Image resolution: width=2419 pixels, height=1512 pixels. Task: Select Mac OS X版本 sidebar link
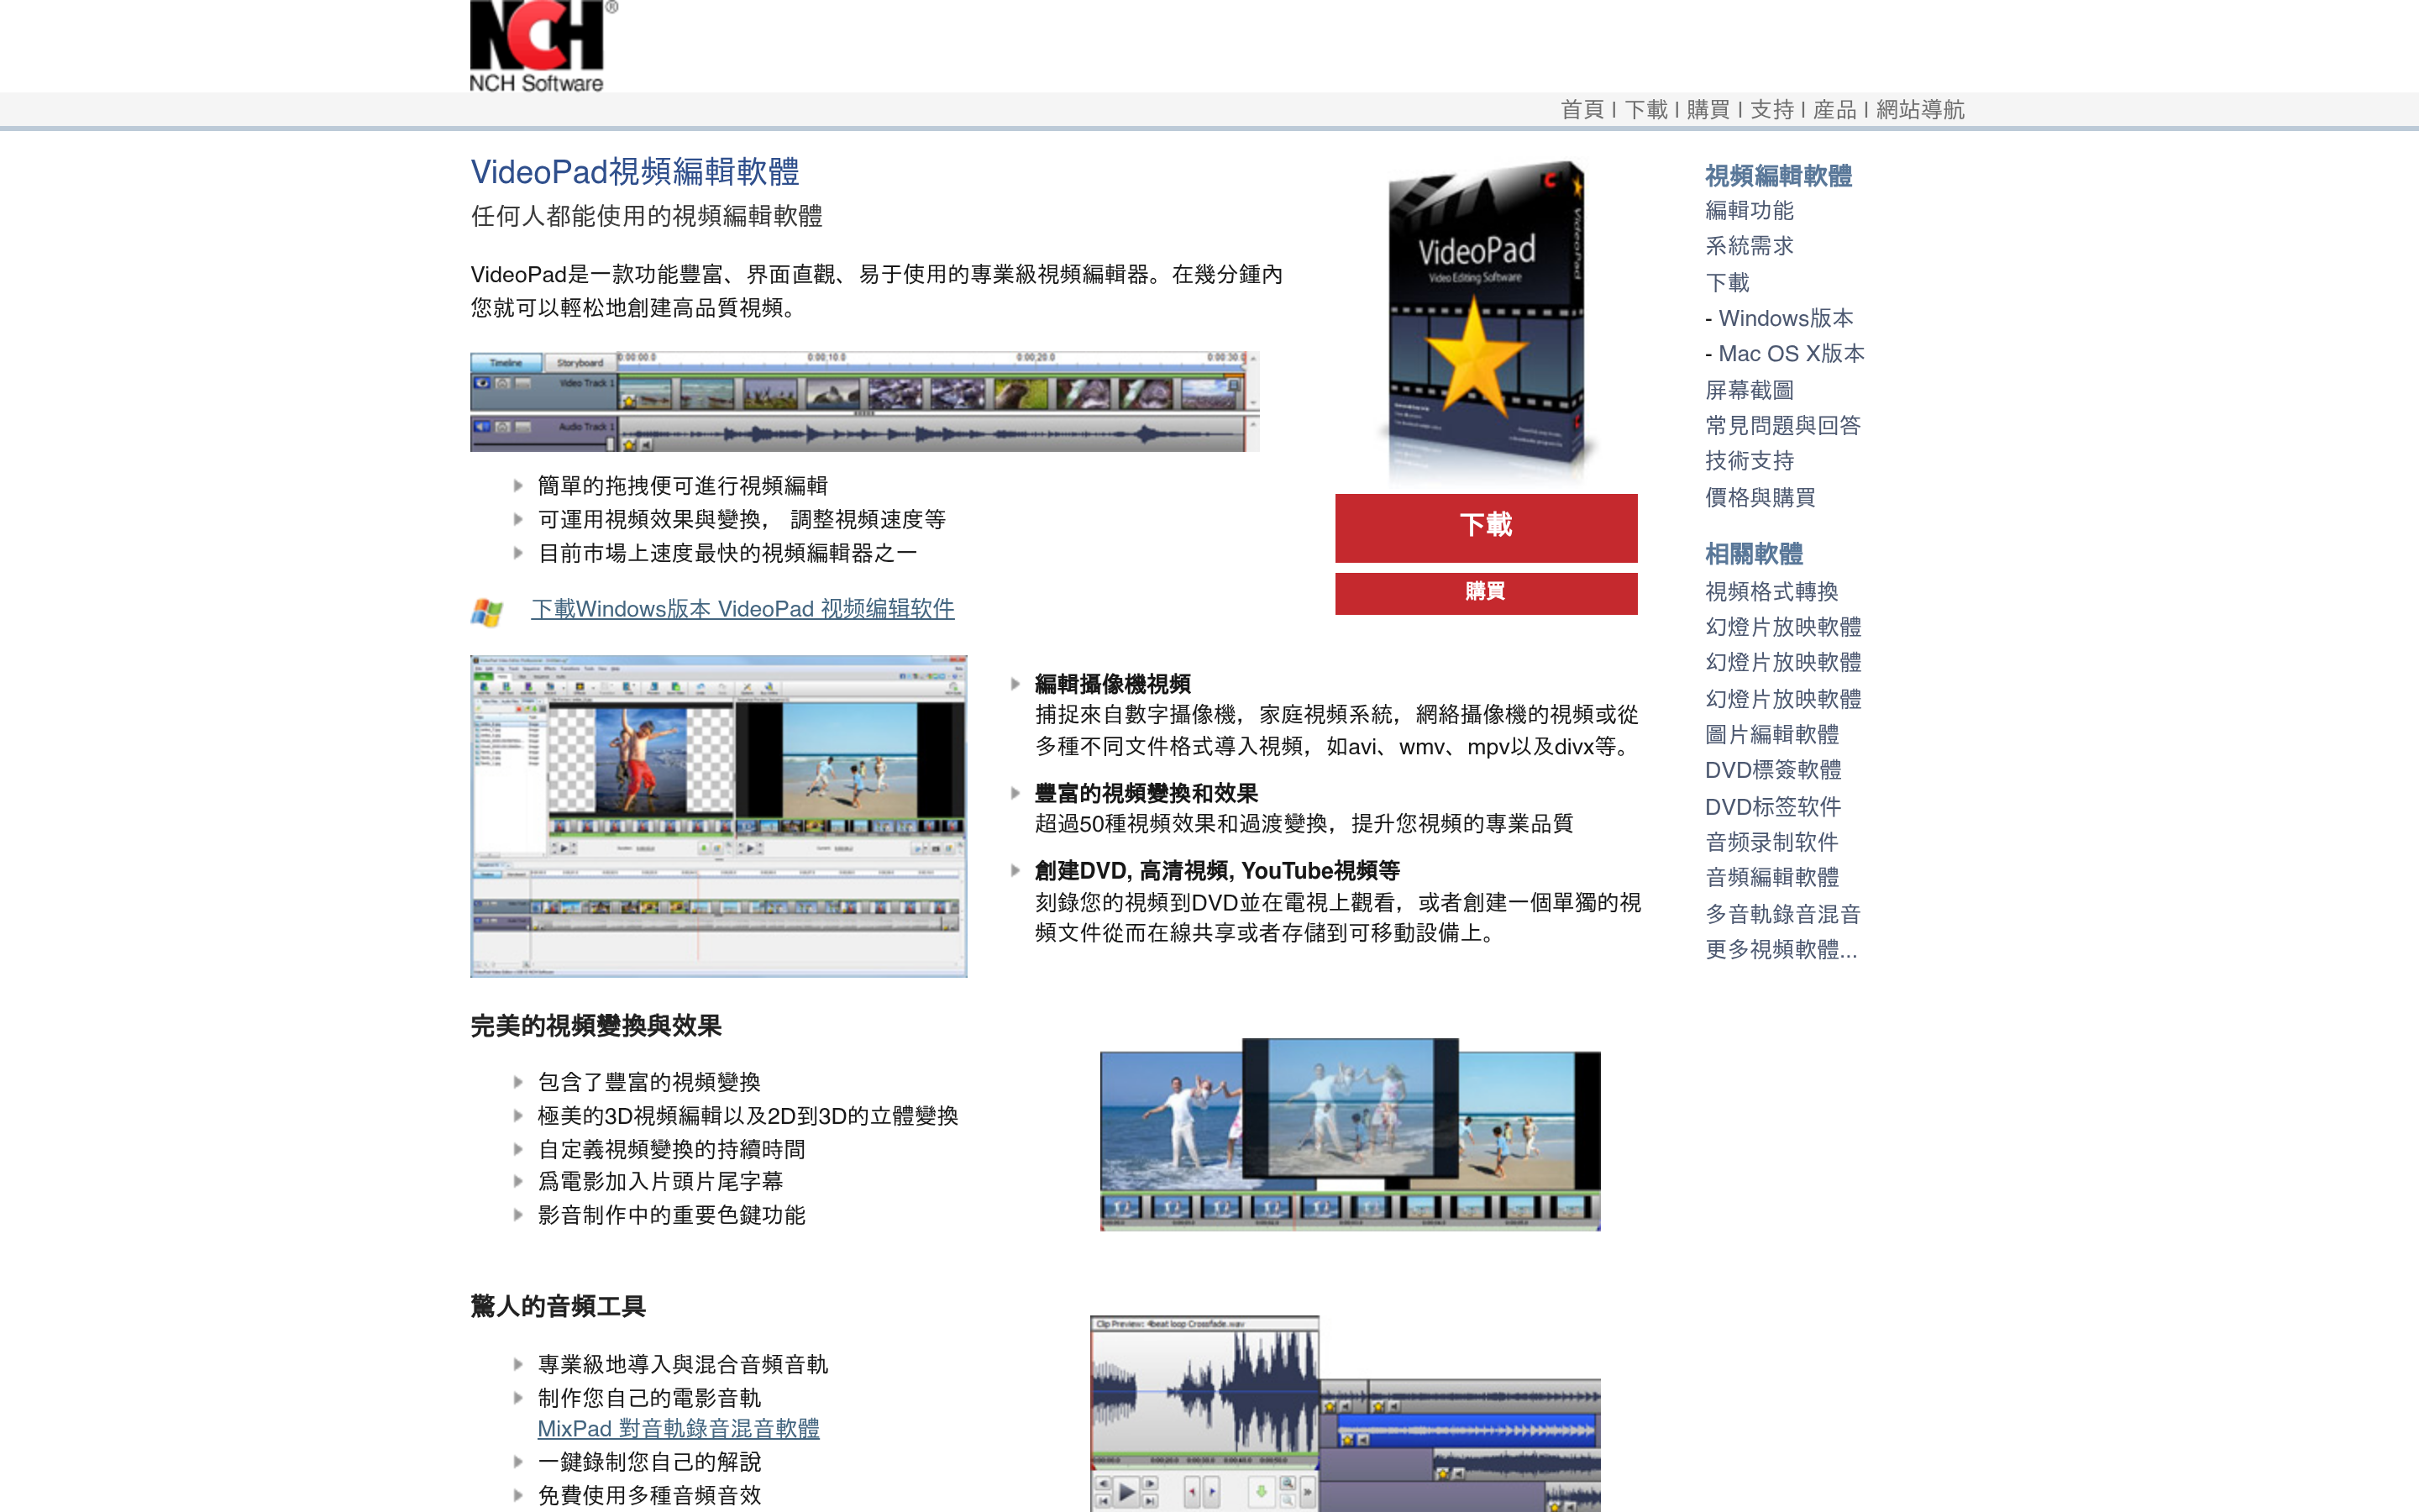pos(1792,353)
